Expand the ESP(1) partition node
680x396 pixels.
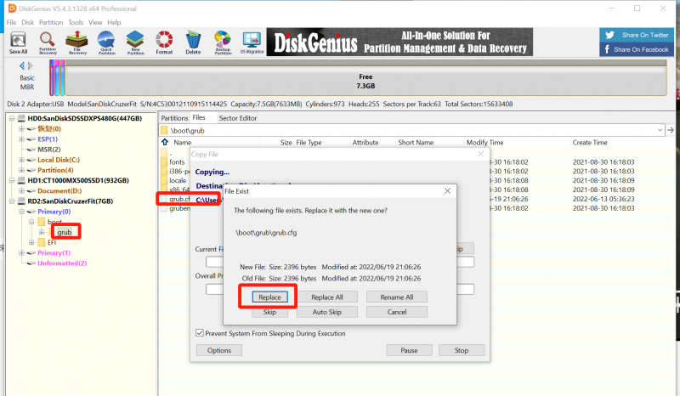point(21,139)
